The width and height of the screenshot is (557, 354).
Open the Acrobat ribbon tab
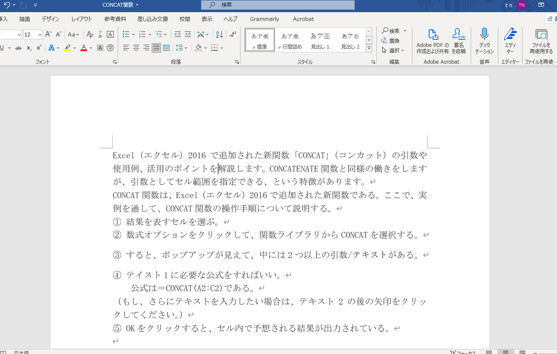click(303, 19)
